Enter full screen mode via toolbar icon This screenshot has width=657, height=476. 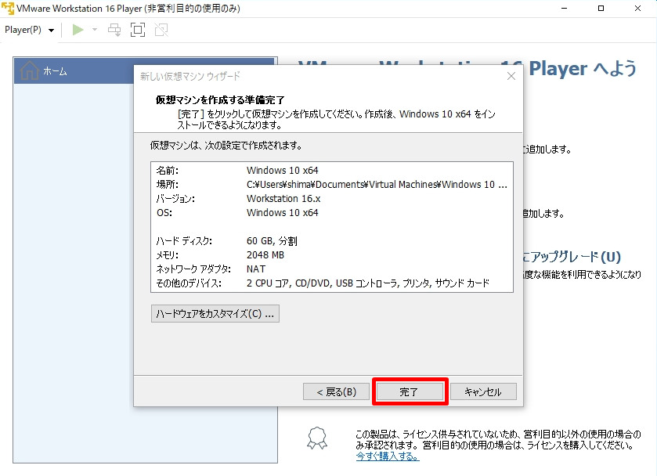138,30
